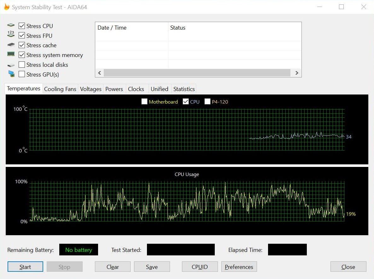Enable Stress local disks checkbox
The width and height of the screenshot is (374, 279).
click(22, 65)
